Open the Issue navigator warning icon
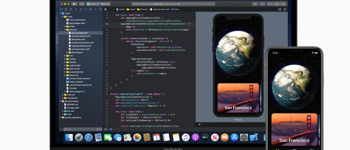This screenshot has height=150, width=350. point(81,9)
